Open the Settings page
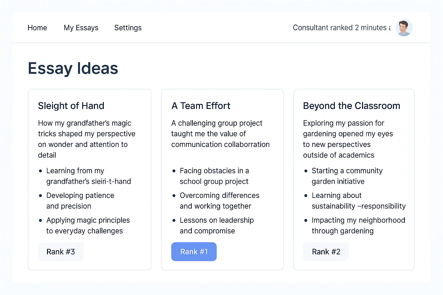The width and height of the screenshot is (443, 295). (128, 28)
